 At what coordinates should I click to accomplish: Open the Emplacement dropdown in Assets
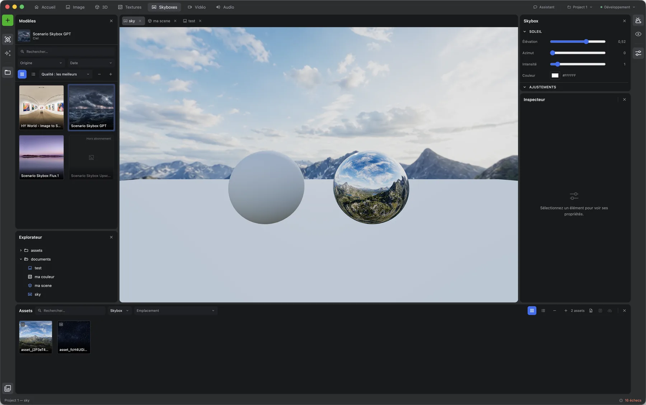(175, 311)
